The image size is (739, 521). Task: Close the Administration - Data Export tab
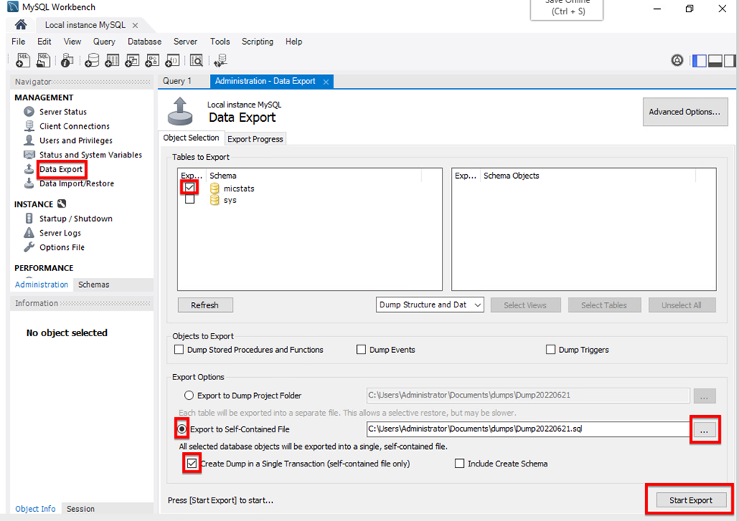(326, 82)
